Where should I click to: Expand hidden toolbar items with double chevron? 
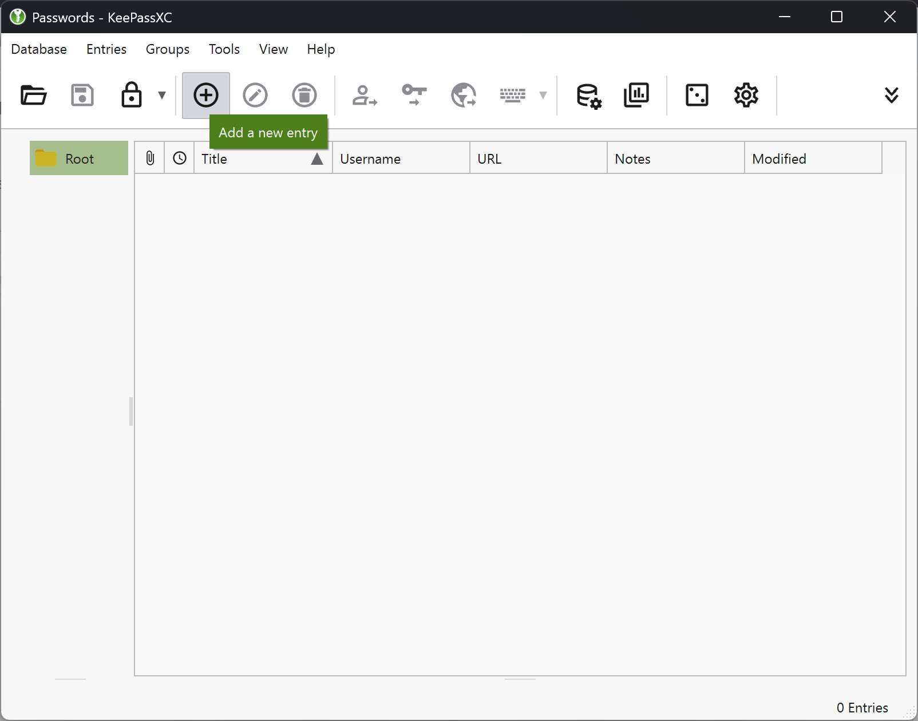(891, 95)
